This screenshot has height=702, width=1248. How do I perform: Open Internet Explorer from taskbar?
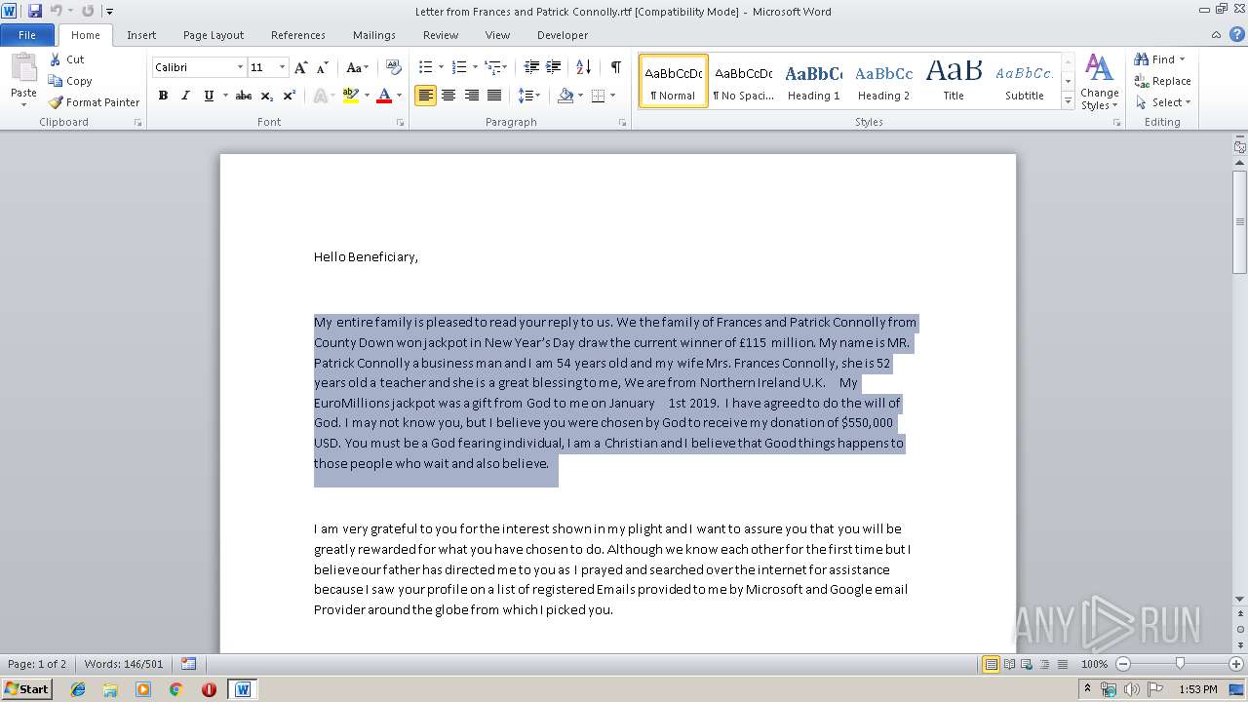pos(78,689)
